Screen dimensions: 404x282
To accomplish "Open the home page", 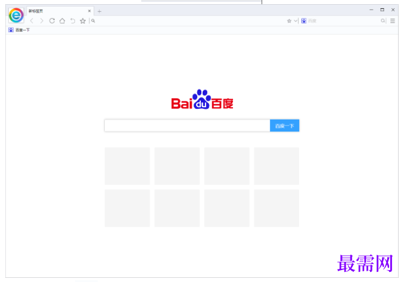I will point(62,21).
